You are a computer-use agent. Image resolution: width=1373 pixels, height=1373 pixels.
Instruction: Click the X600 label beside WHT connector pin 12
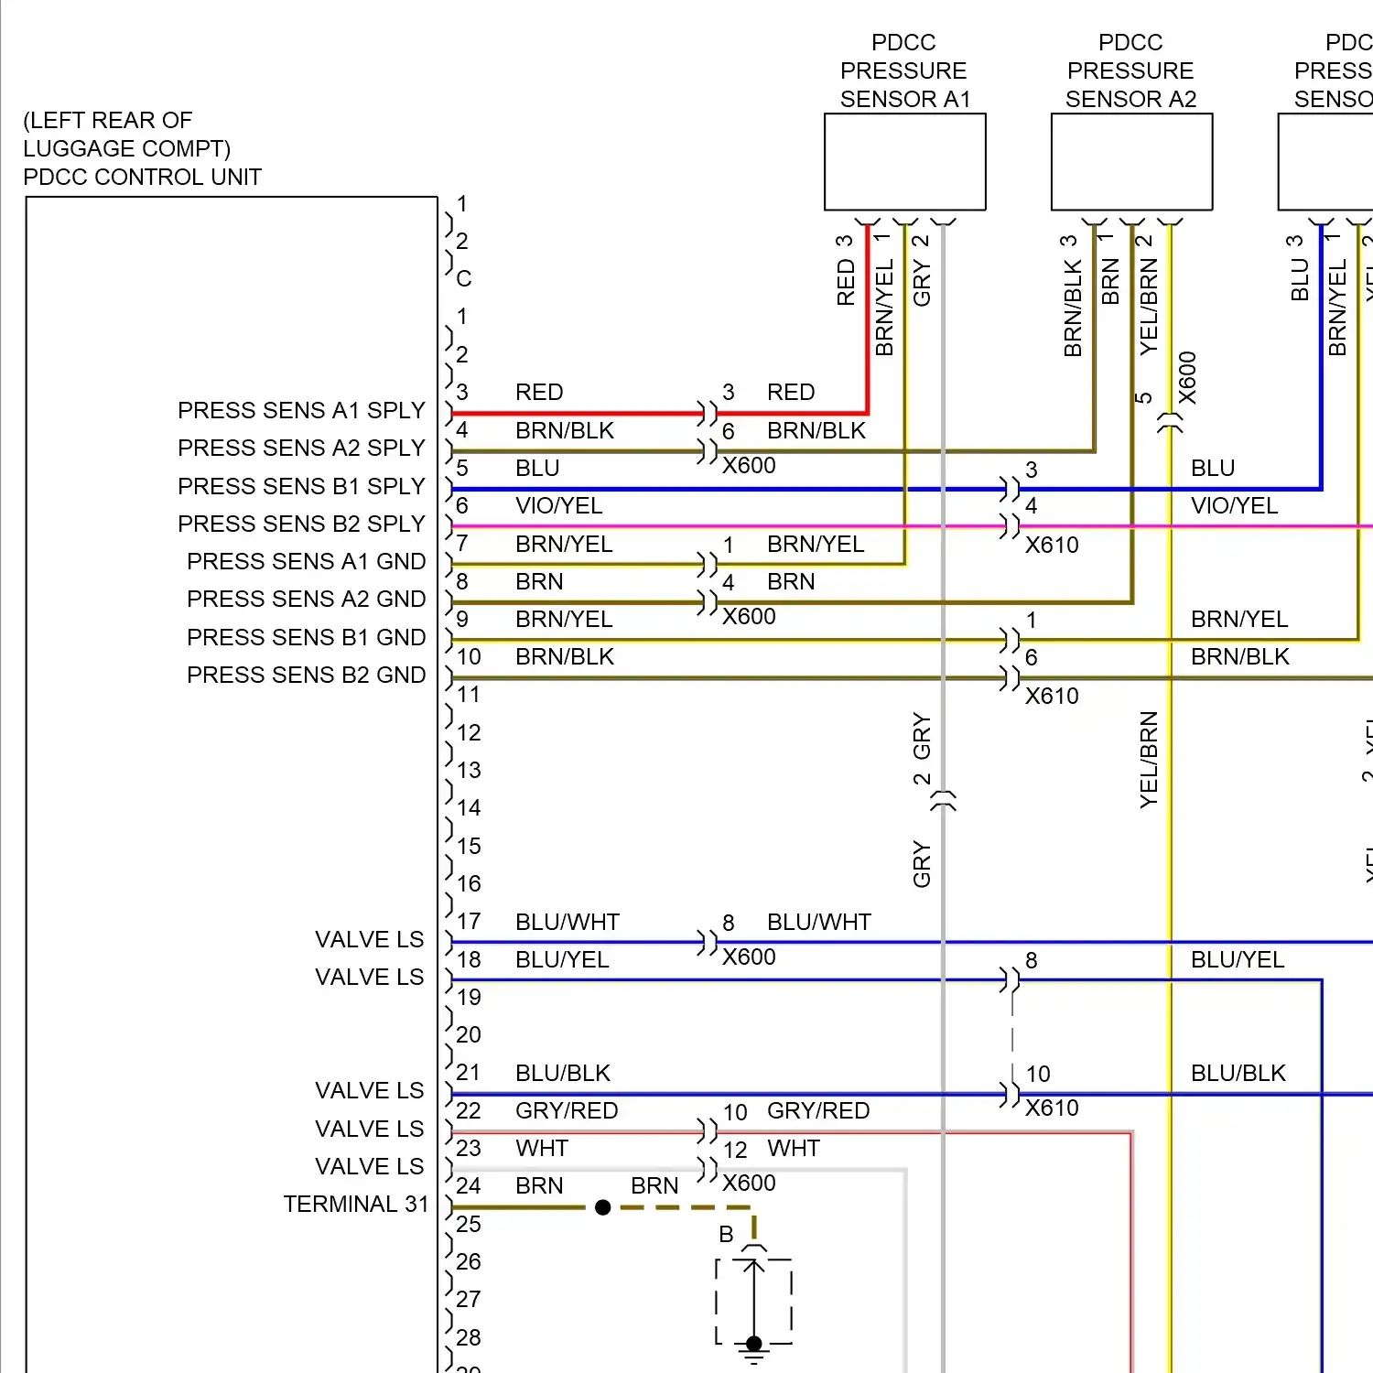749,1183
